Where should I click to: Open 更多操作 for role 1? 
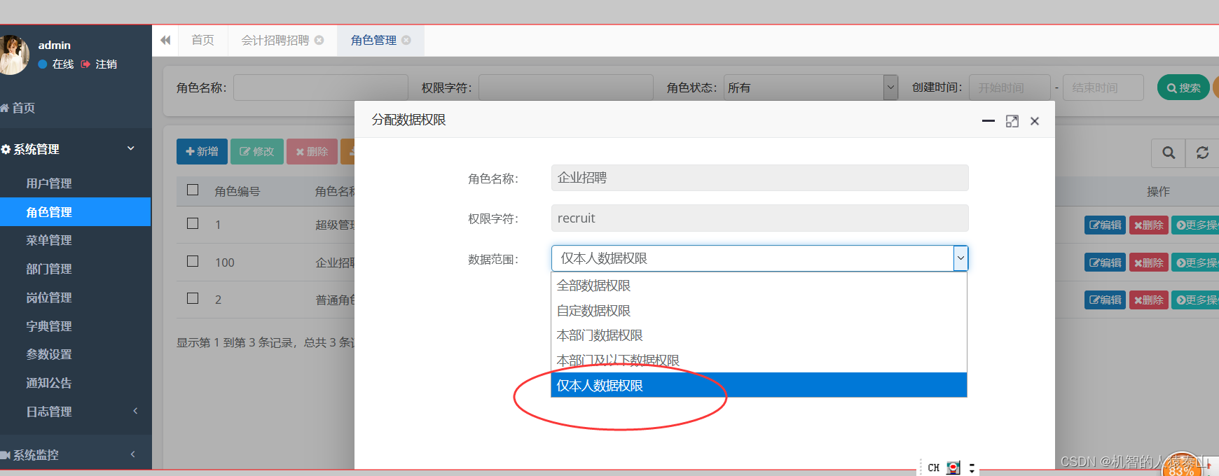pyautogui.click(x=1195, y=225)
